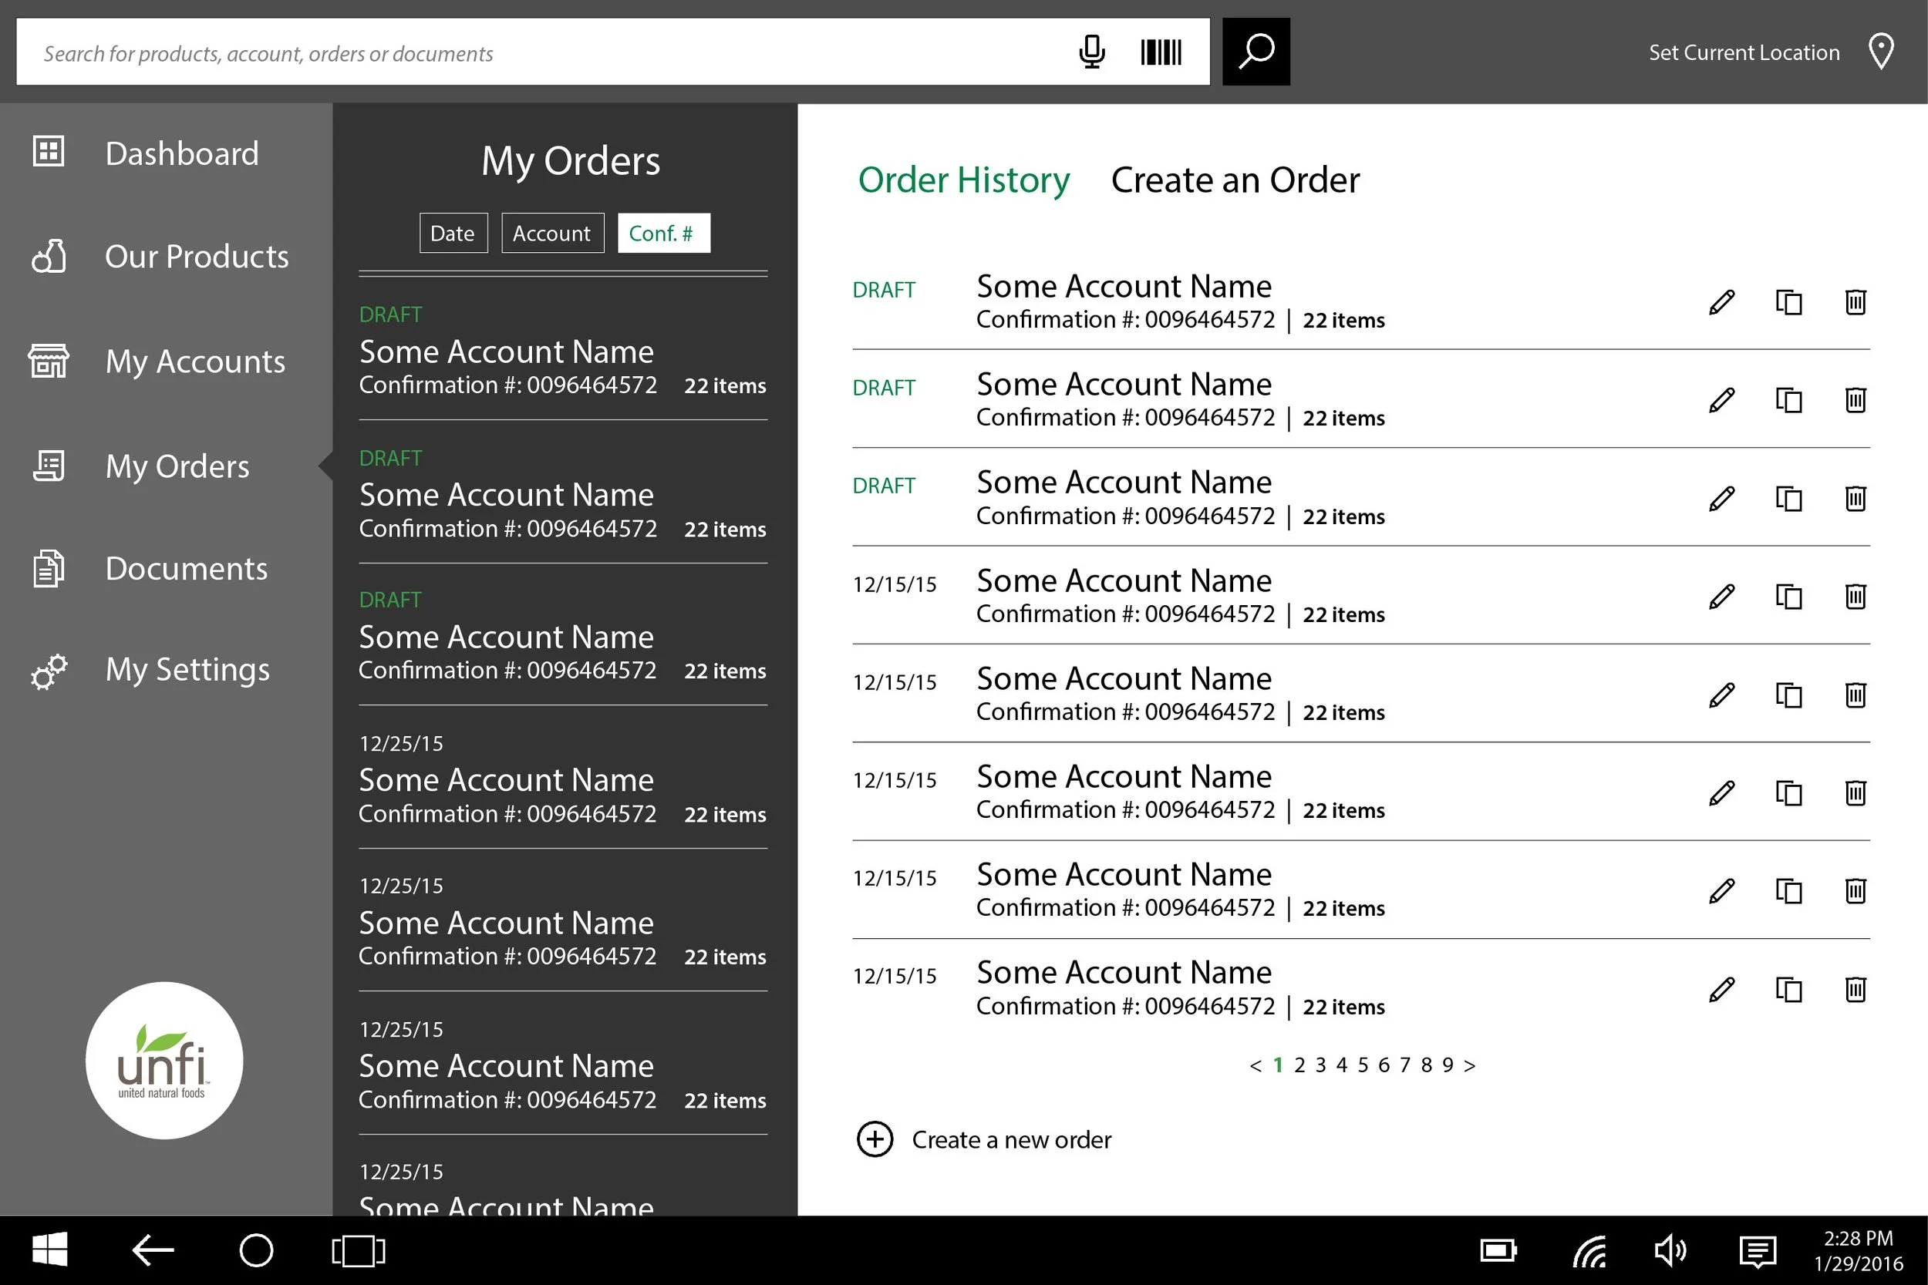Open the Dashboard from the sidebar

(48, 152)
